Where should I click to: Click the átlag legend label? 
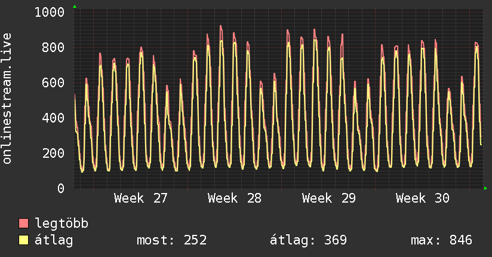pyautogui.click(x=54, y=240)
